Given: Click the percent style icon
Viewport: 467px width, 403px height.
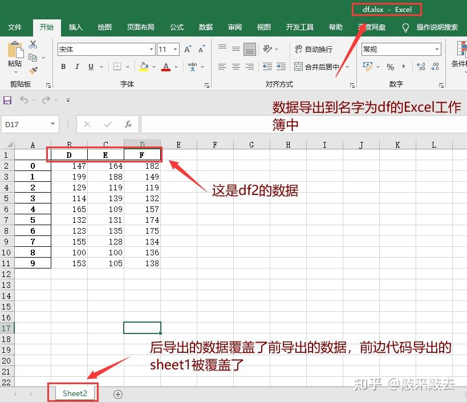Looking at the screenshot, I should pyautogui.click(x=391, y=67).
